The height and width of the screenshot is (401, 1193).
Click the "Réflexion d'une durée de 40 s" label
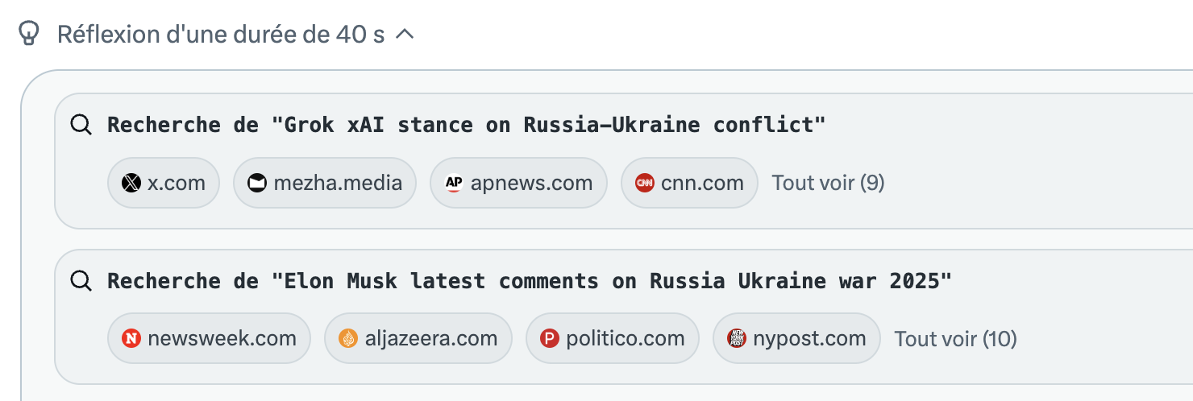tap(221, 35)
